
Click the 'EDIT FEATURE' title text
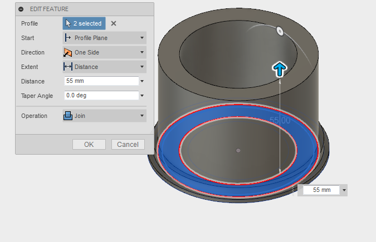click(x=49, y=9)
